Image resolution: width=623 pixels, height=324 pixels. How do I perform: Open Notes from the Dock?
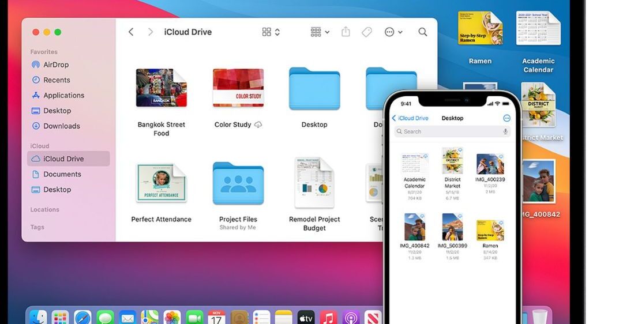pos(284,318)
